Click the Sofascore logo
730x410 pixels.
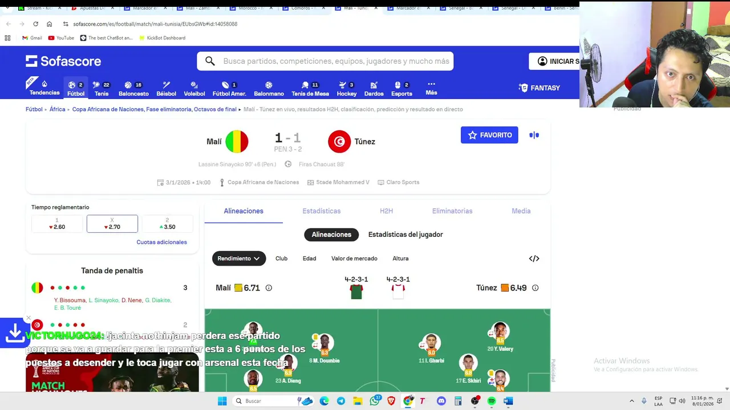pyautogui.click(x=63, y=61)
